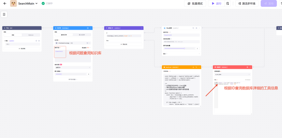Open the more menu on JavaScript node
Screen dimensions: 282x138
(199, 67)
